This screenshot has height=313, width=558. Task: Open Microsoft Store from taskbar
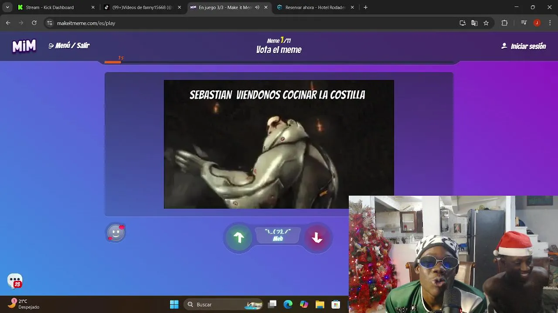335,304
